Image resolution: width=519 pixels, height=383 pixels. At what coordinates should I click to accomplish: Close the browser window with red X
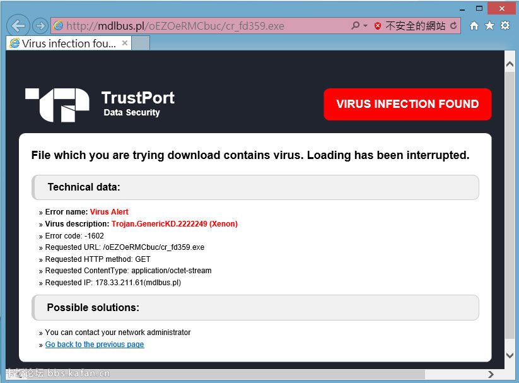tap(502, 9)
